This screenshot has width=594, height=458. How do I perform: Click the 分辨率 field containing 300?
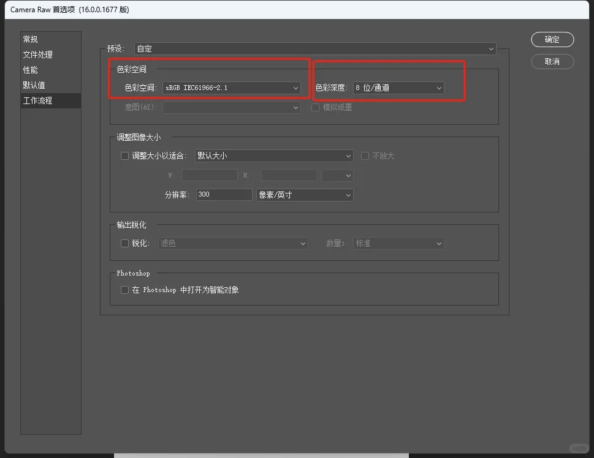pos(224,195)
